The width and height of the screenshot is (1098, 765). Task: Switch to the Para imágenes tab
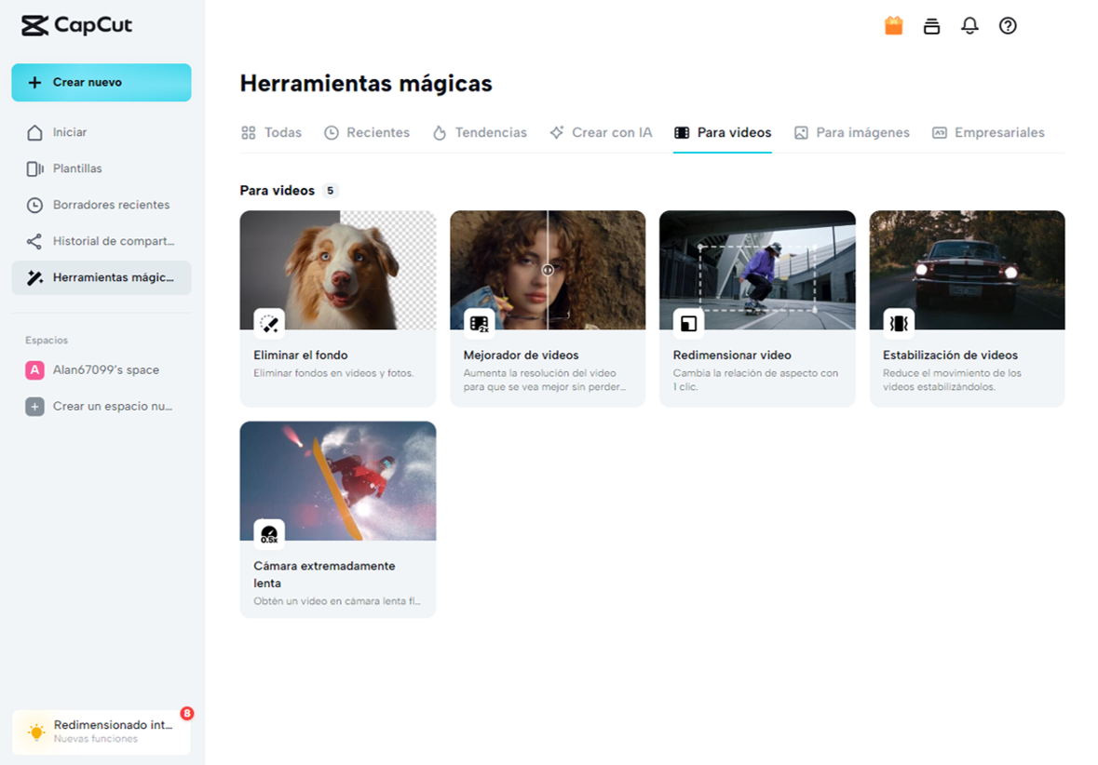pos(851,133)
